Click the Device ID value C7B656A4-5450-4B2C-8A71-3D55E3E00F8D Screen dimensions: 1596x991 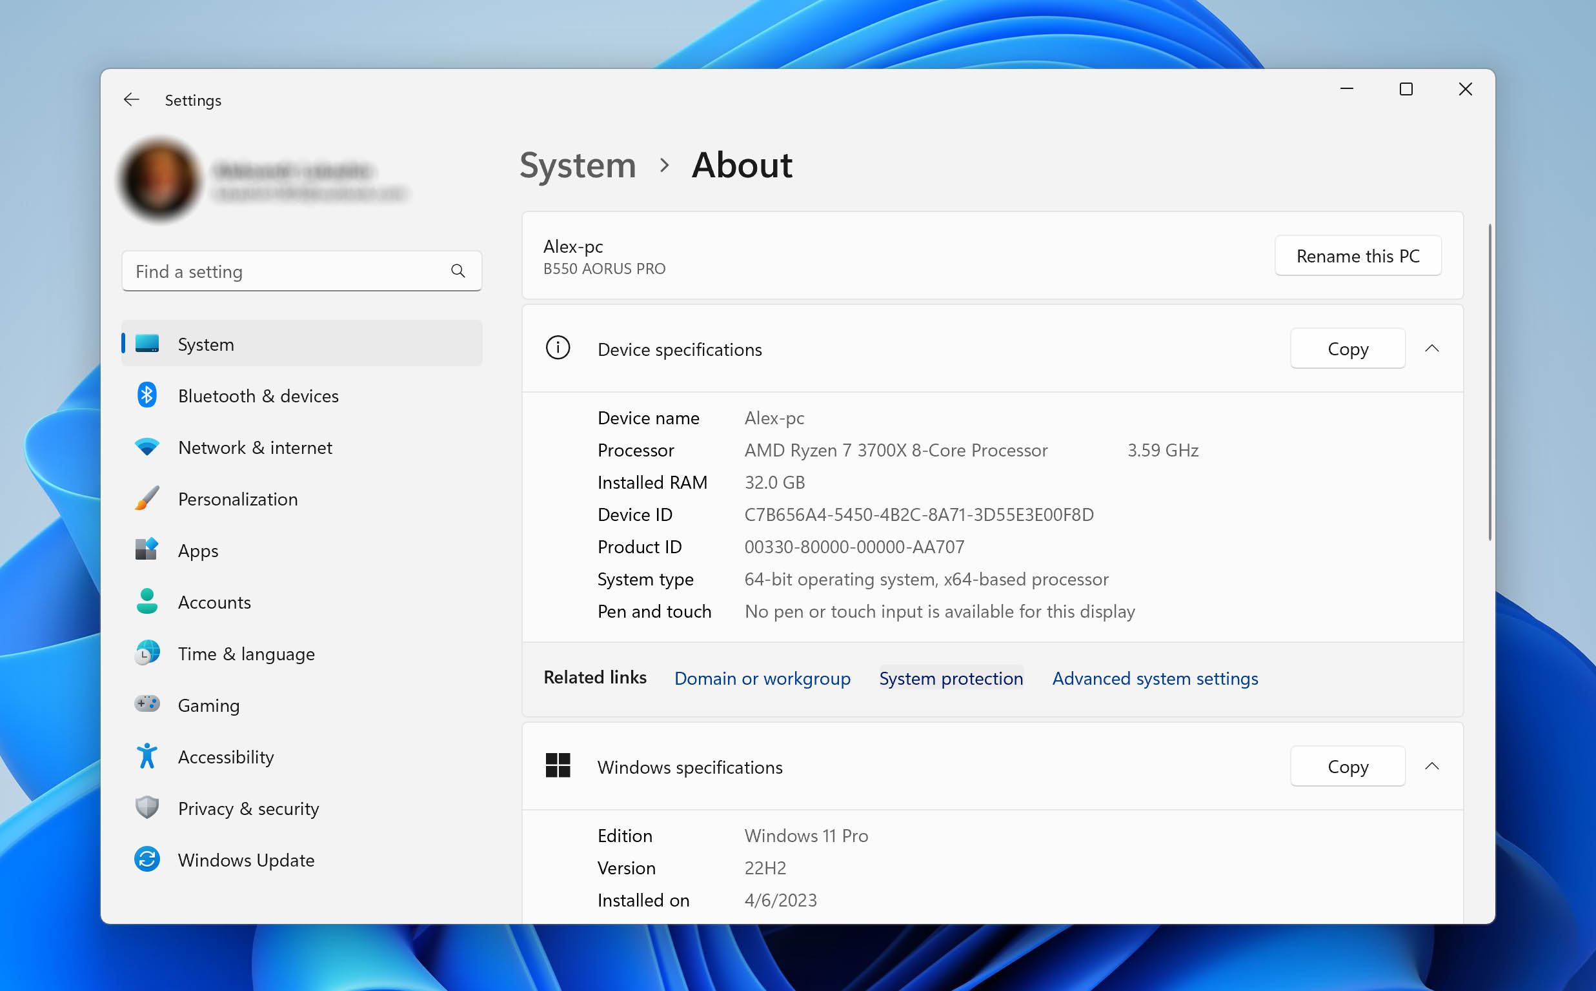(919, 515)
